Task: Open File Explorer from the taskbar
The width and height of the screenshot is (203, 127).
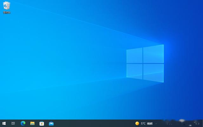Action: pos(32,123)
